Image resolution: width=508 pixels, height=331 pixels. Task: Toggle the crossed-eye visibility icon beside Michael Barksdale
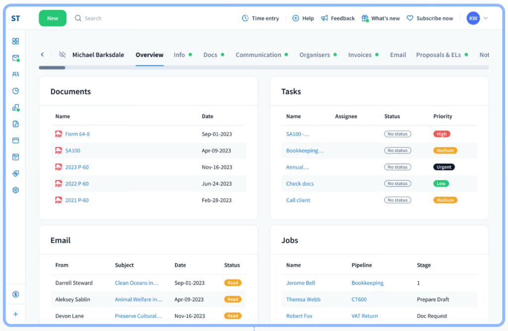pyautogui.click(x=62, y=55)
